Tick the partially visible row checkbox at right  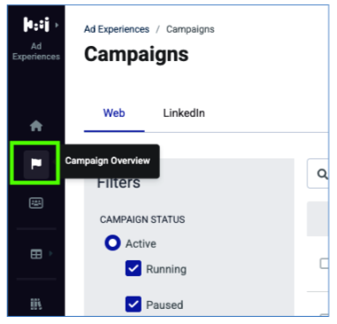[x=325, y=264]
